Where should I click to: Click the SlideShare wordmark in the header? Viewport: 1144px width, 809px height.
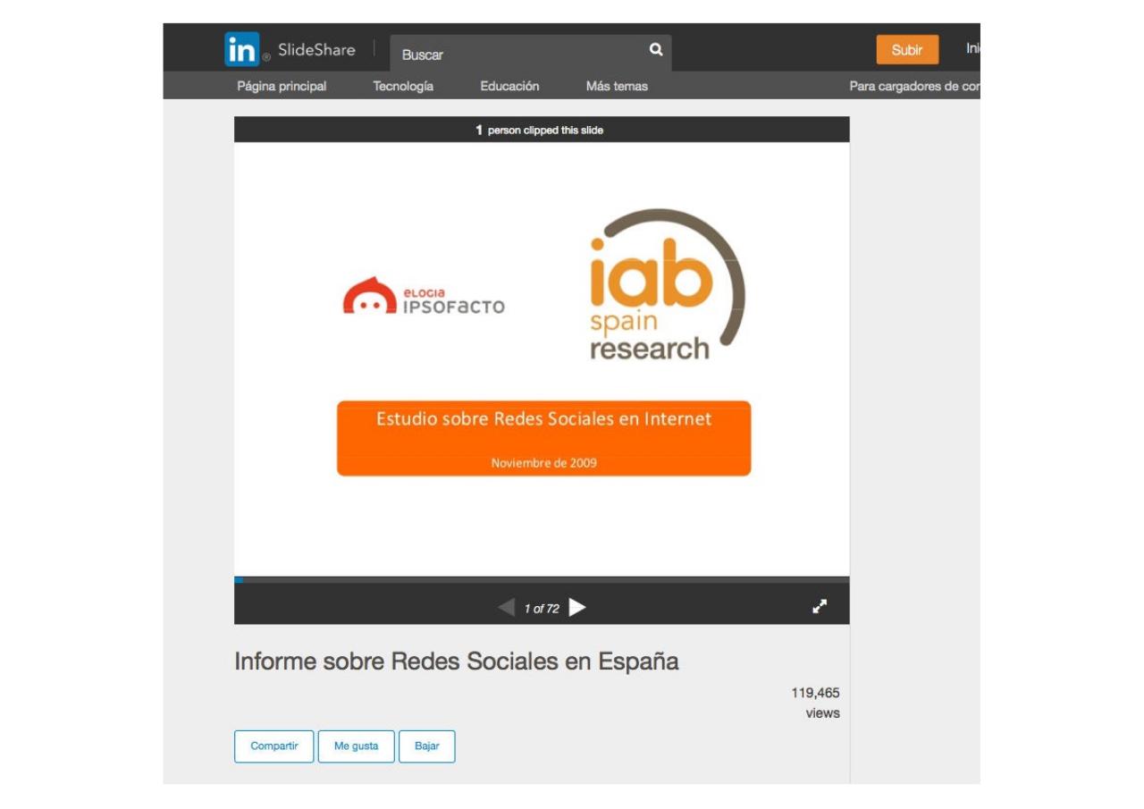click(x=316, y=50)
